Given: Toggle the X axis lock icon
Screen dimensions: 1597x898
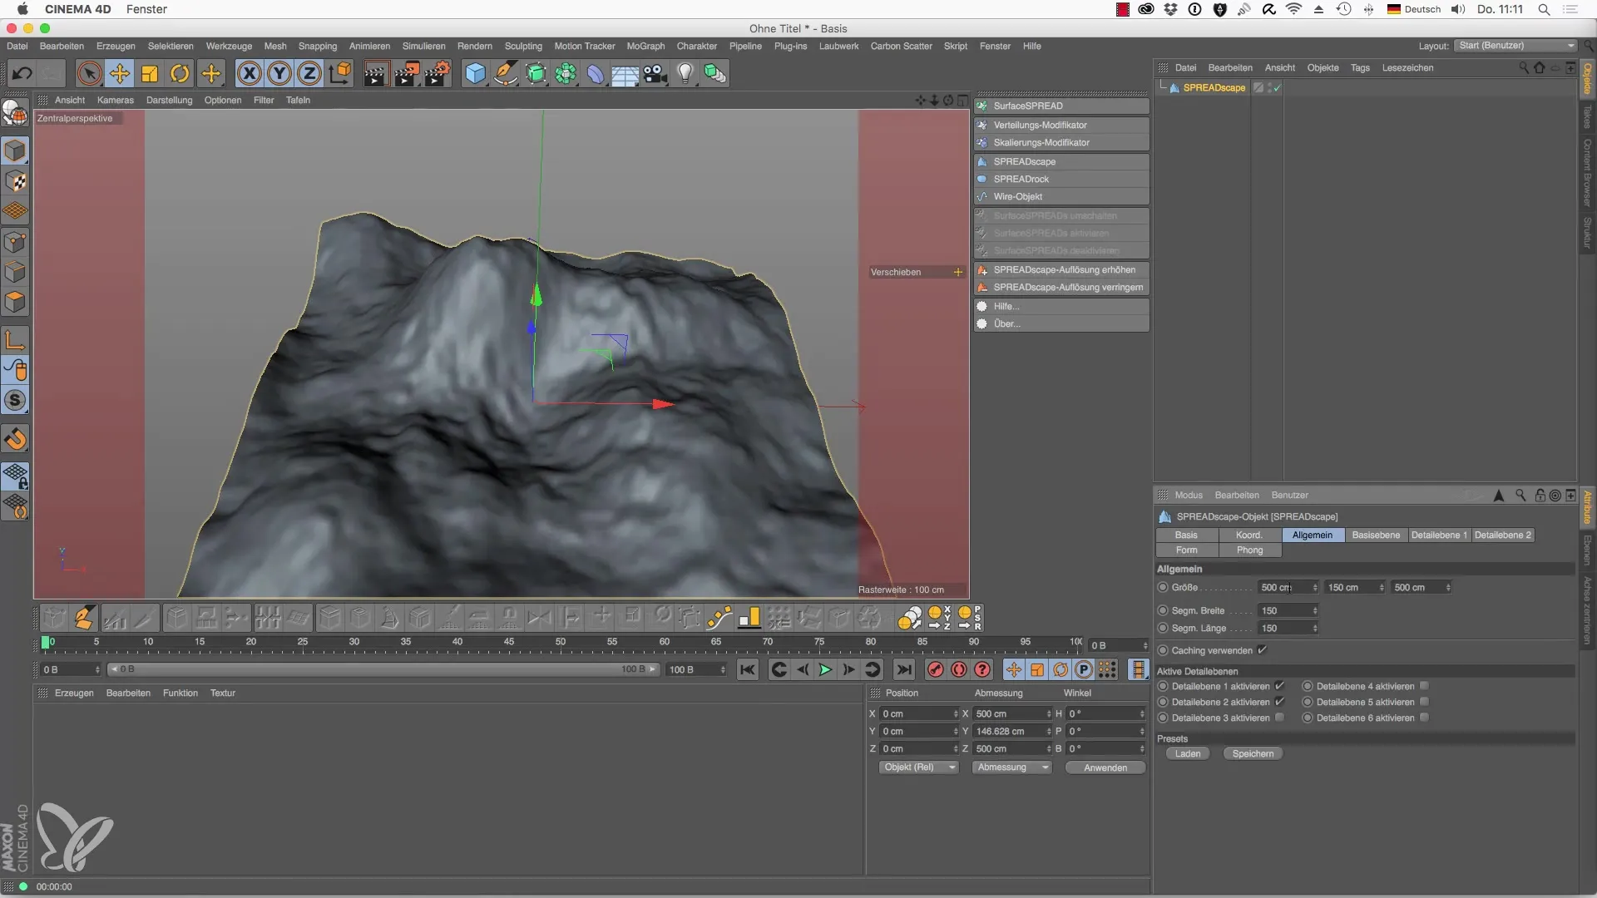Looking at the screenshot, I should tap(249, 73).
